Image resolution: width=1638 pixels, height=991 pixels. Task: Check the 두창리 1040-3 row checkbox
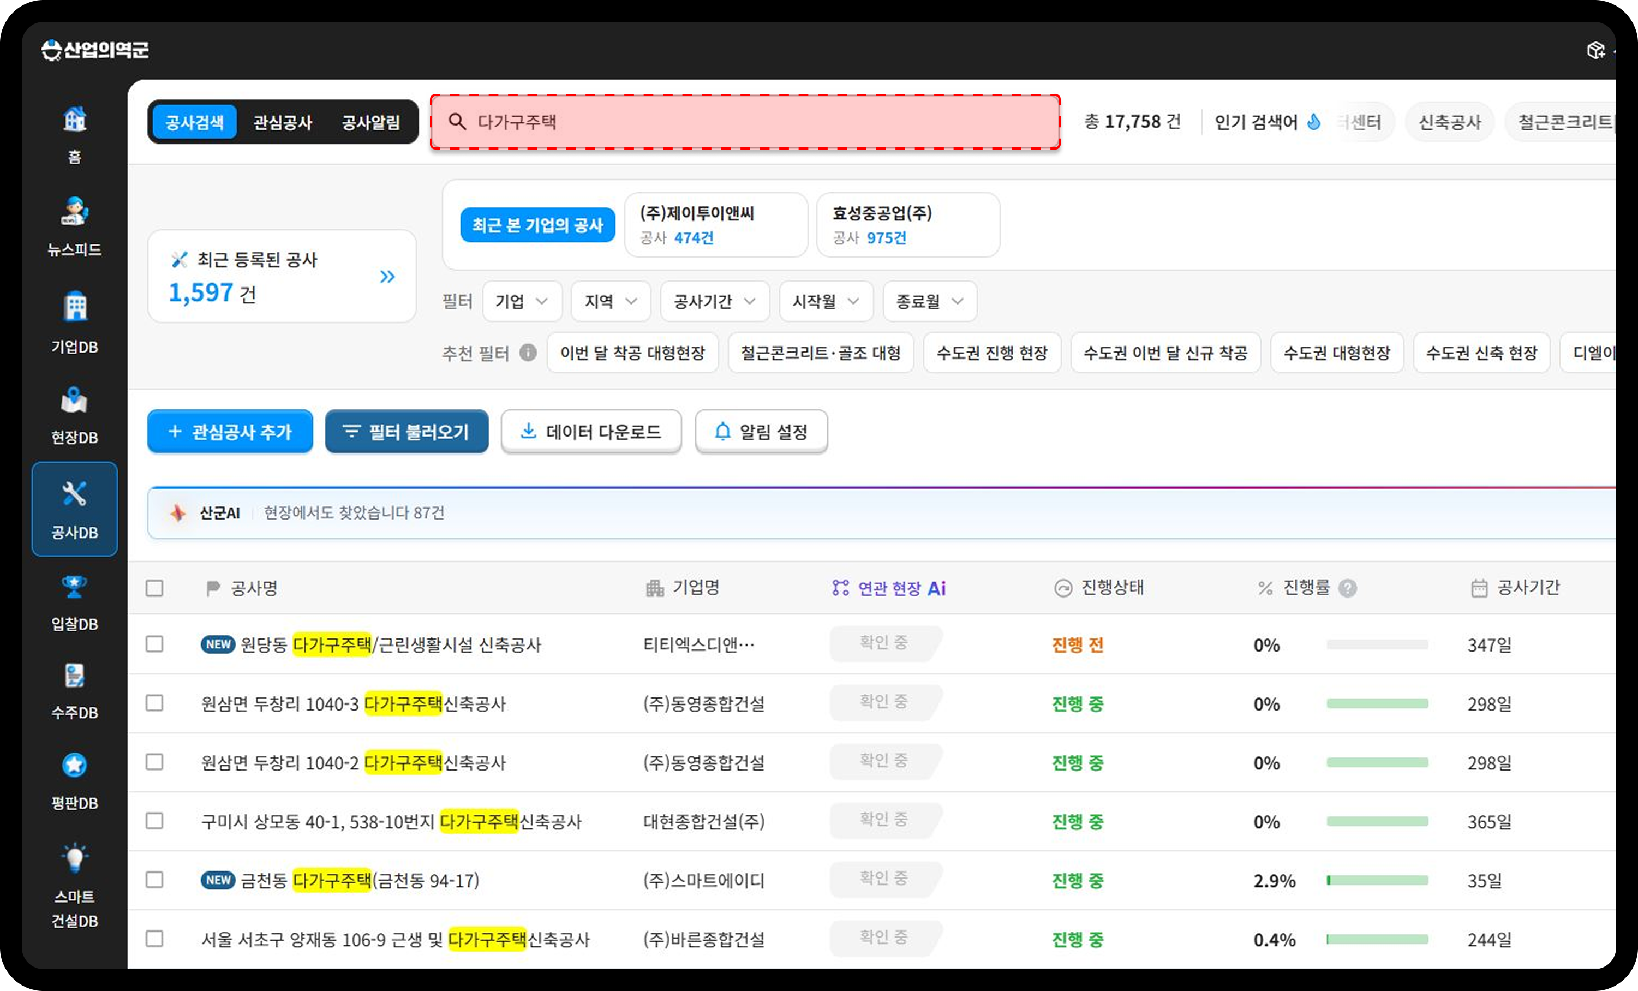point(154,703)
